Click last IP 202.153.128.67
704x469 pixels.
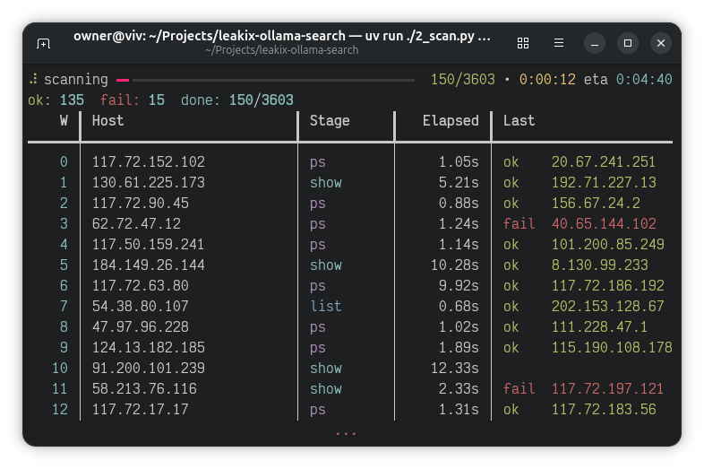pos(607,306)
